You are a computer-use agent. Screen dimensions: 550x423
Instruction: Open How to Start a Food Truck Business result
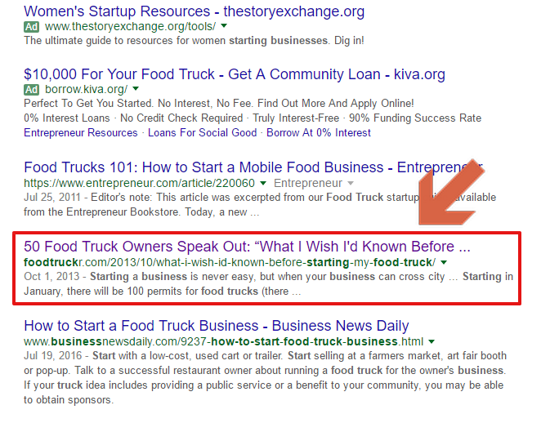pyautogui.click(x=217, y=326)
